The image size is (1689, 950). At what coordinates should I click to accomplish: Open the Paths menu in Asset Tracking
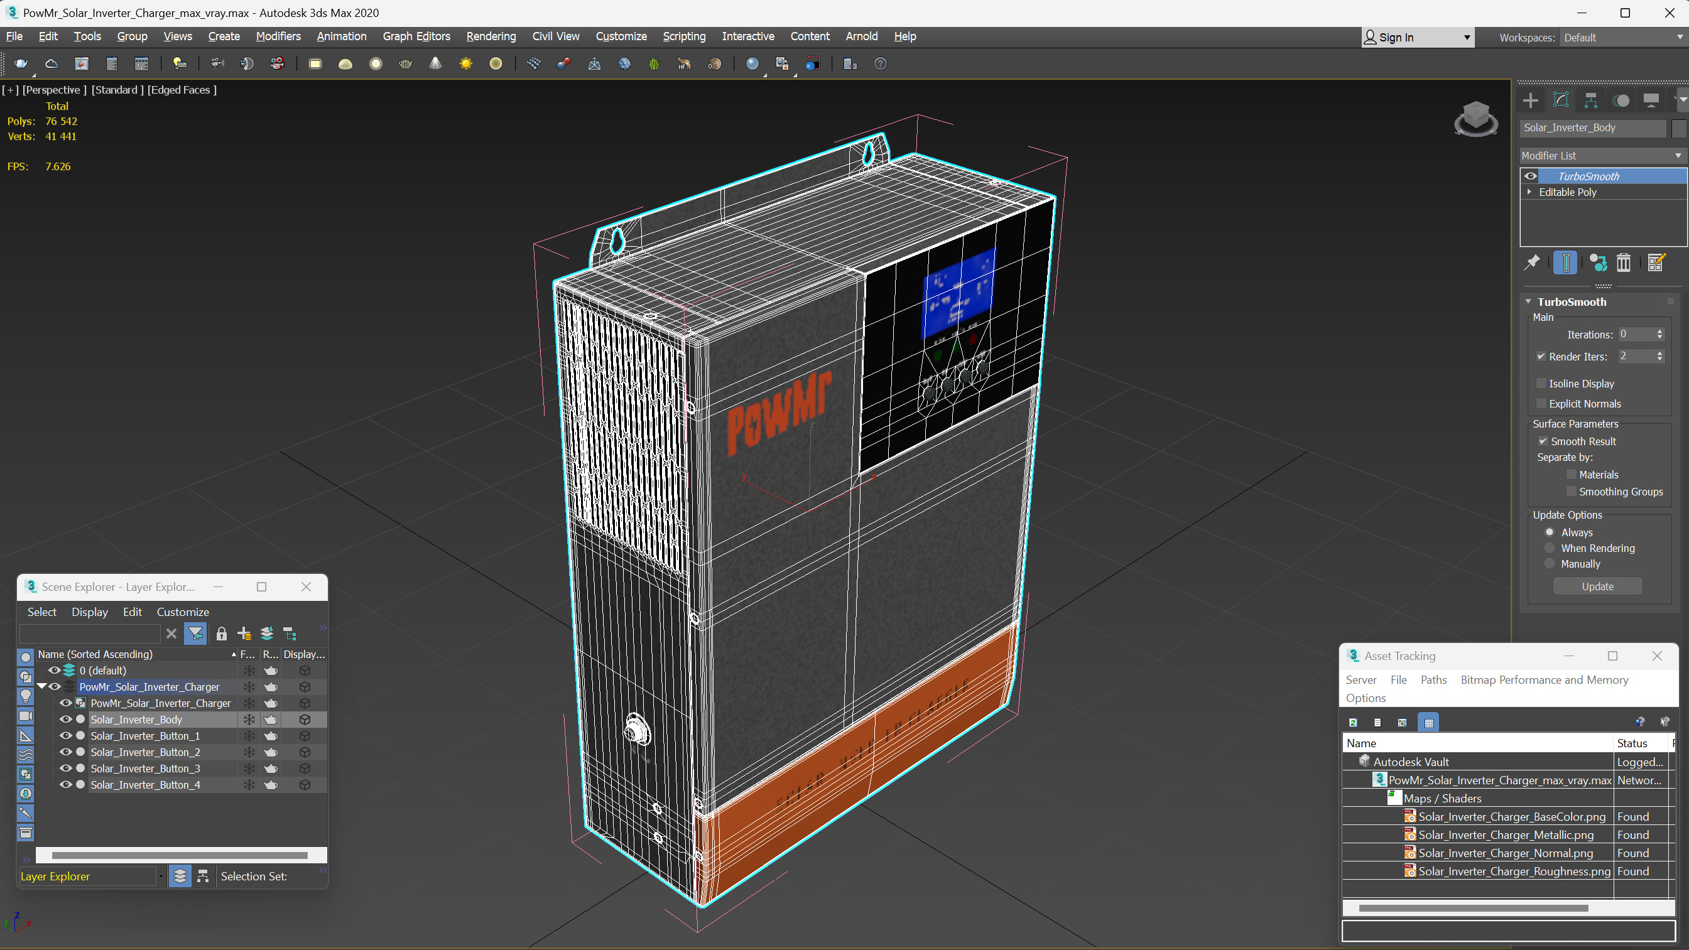(1433, 680)
